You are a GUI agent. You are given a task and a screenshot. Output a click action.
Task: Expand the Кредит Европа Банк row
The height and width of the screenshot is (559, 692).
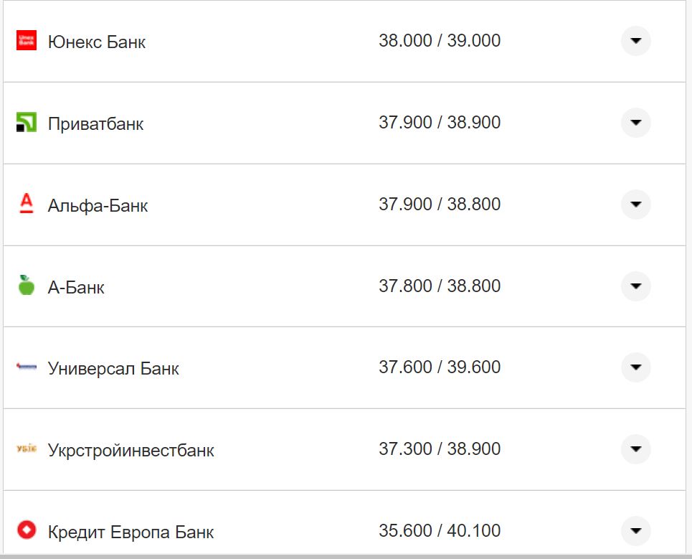pyautogui.click(x=635, y=531)
